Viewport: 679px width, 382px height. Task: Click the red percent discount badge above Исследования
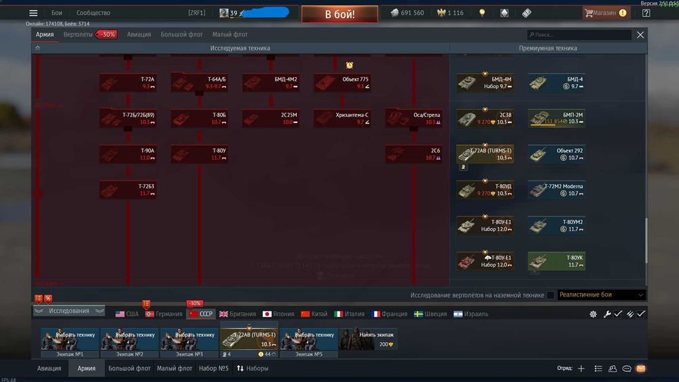click(x=48, y=299)
